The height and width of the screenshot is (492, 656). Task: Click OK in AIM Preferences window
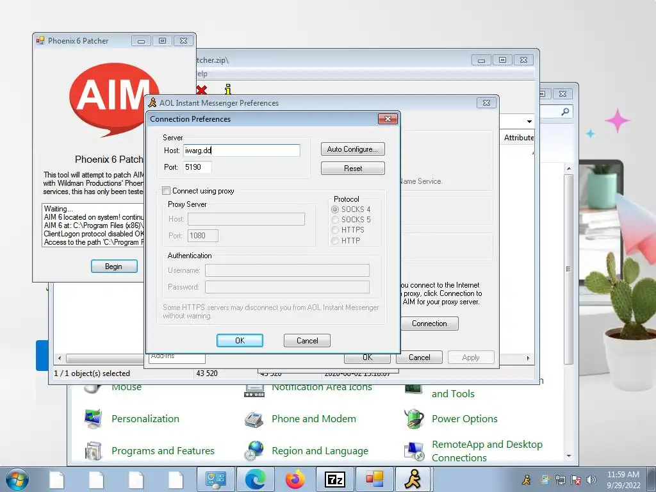[367, 358]
